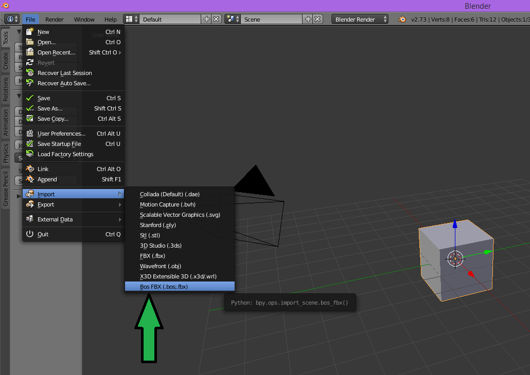Click the Blender logo in the header

(x=401, y=19)
